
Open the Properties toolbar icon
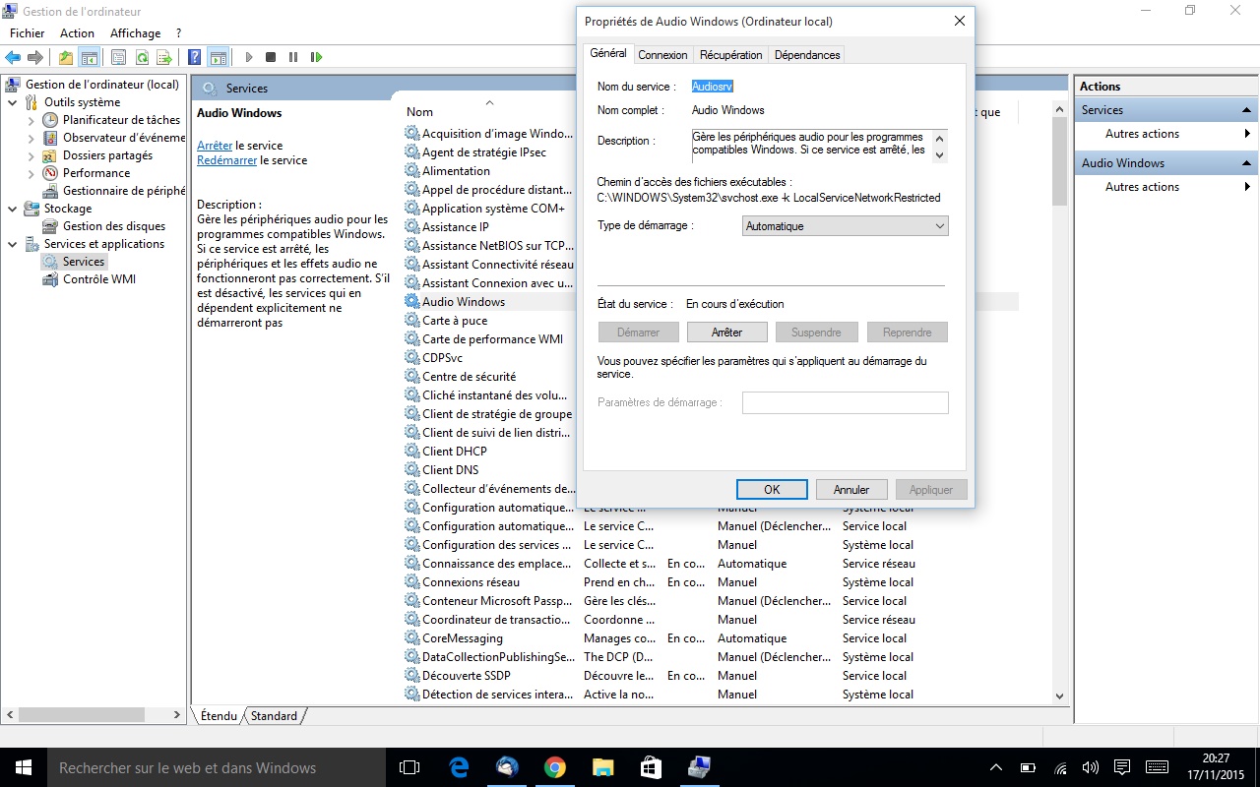[x=118, y=57]
